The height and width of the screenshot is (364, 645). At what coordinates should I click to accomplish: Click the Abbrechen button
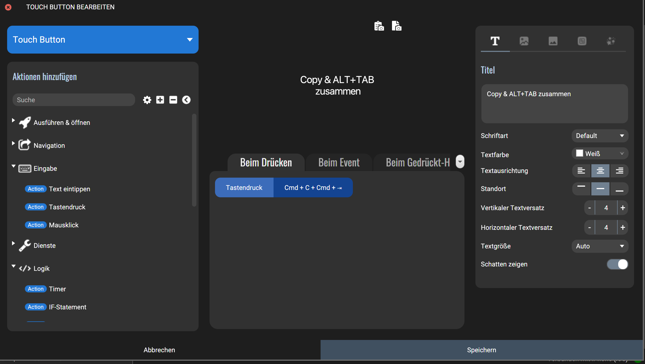159,350
